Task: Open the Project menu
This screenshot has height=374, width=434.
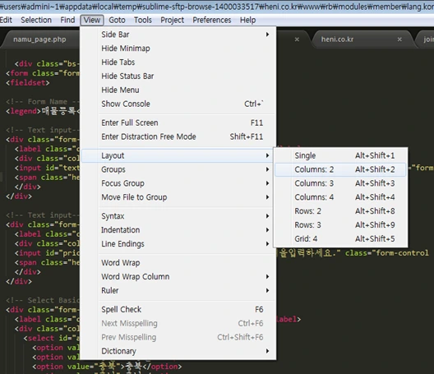Action: (x=172, y=20)
